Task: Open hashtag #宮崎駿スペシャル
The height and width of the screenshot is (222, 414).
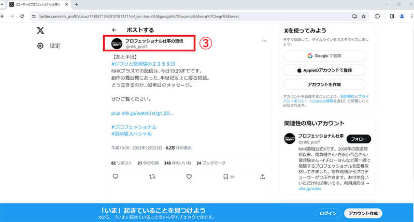Action: [132, 134]
